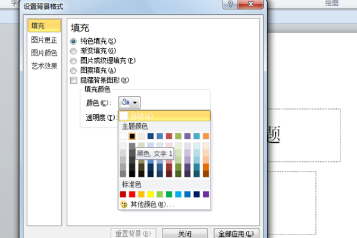Pick dark navy standard color

(197, 195)
